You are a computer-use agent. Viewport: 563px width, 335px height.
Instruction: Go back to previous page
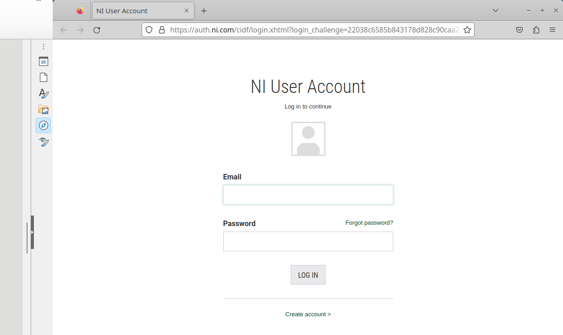tap(64, 30)
